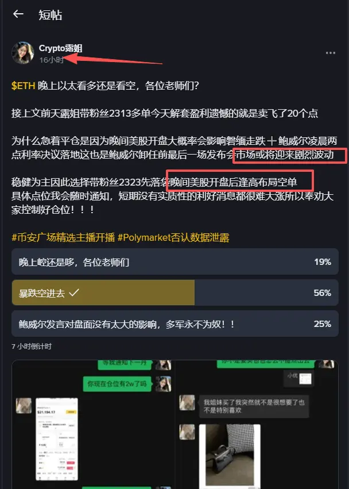Click the 16小时 post timestamp

coord(51,60)
